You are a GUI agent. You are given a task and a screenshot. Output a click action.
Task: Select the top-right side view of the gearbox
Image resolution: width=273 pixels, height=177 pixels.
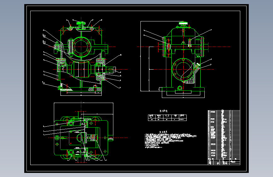[184, 60]
